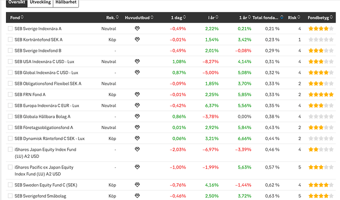Select checkbox for SEB Obligationsfond Flexibel SEK A

[x=10, y=84]
